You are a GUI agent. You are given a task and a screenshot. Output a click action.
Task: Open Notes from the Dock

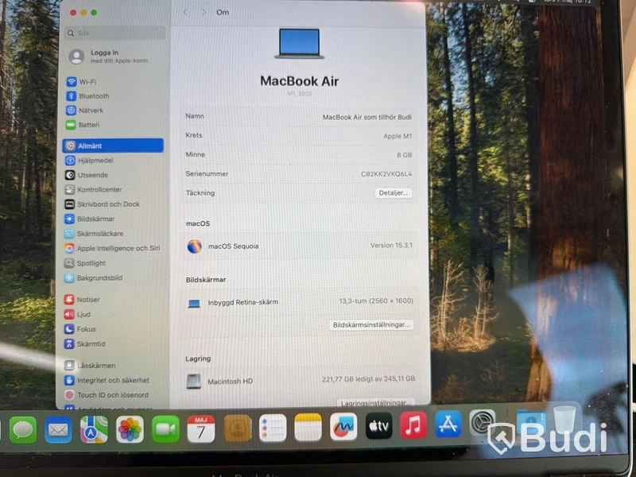(308, 427)
